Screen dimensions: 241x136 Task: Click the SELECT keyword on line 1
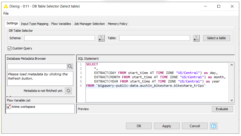(x=92, y=64)
